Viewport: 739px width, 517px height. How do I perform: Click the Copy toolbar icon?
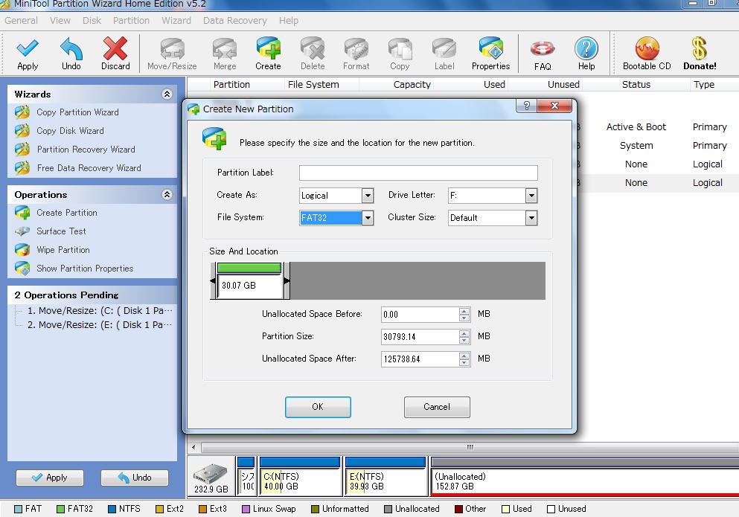click(x=400, y=54)
